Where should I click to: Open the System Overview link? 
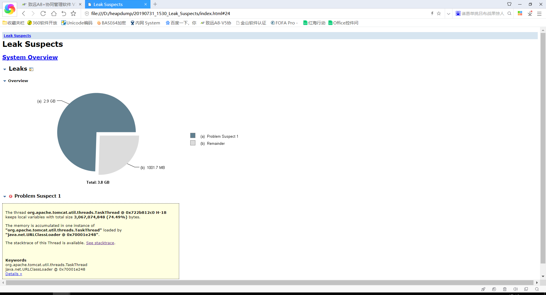(30, 57)
